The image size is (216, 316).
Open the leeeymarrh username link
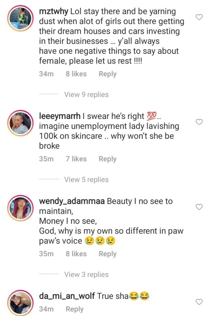[x=60, y=116]
